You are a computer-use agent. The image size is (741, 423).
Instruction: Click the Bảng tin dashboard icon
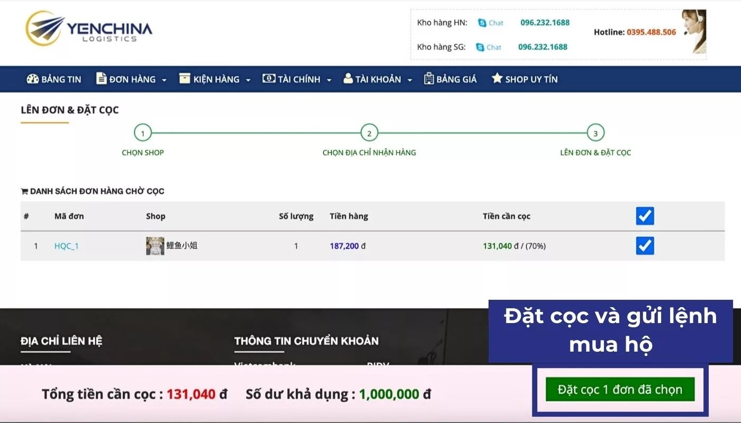(x=33, y=79)
